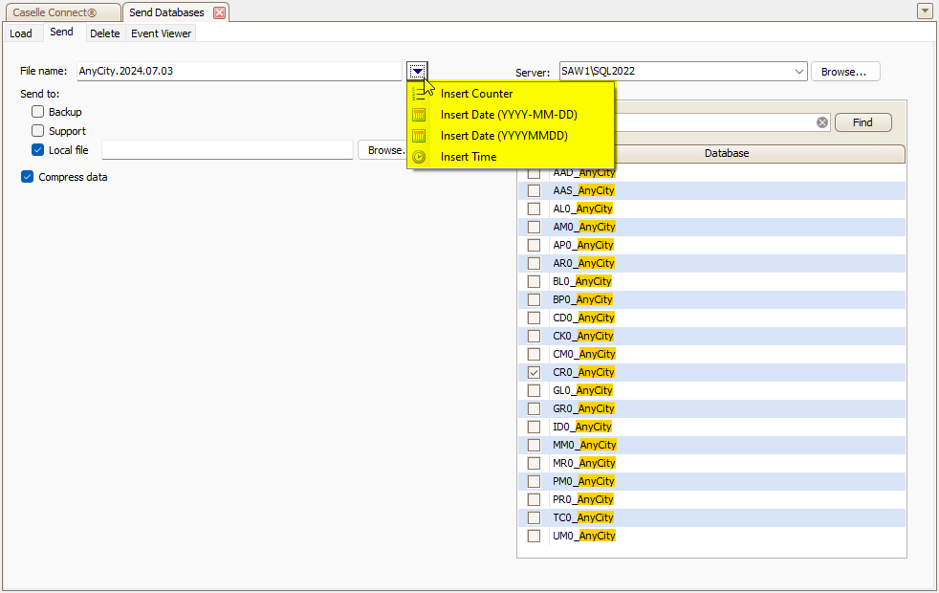
Task: Click the Browse button next to Server
Action: pyautogui.click(x=845, y=72)
